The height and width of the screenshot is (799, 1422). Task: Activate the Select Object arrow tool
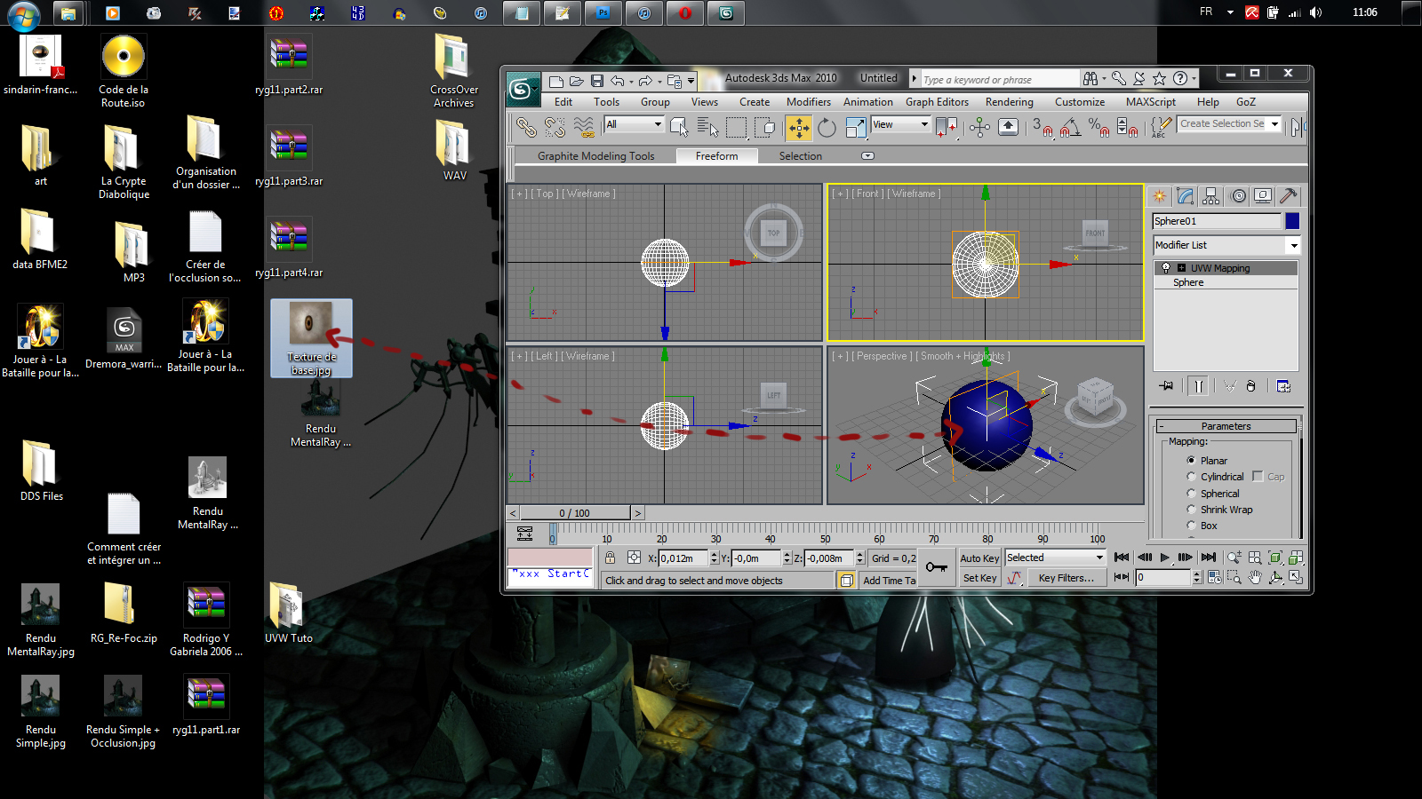click(679, 128)
